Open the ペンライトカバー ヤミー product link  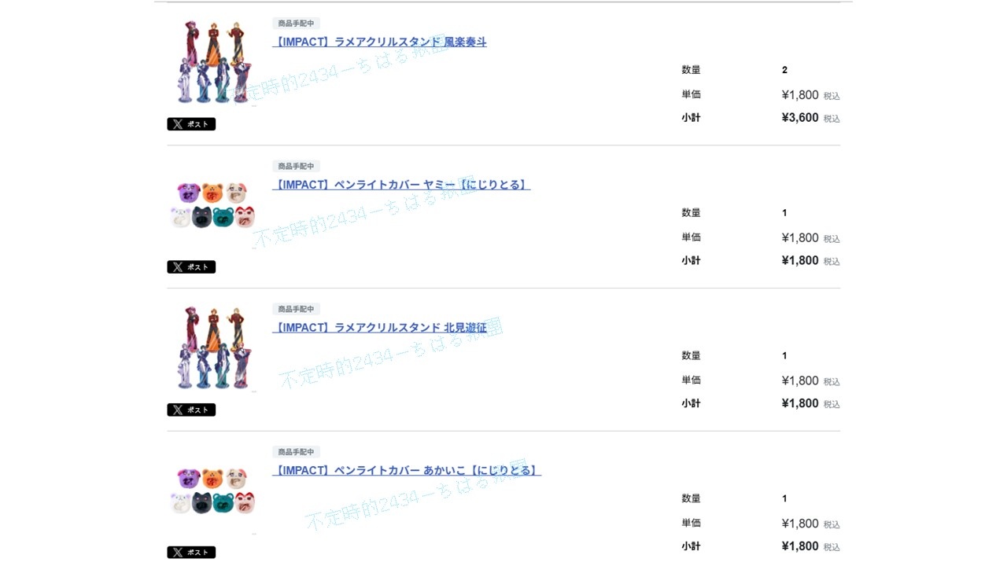click(x=401, y=185)
